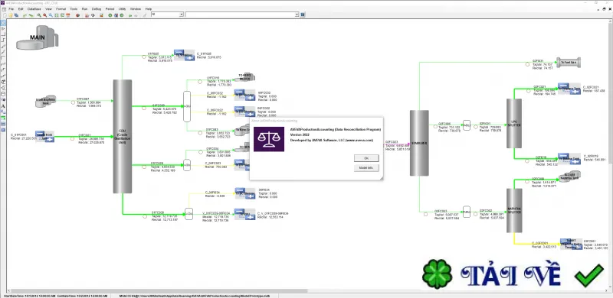The height and width of the screenshot is (298, 613).
Task: Select the text 'A' tool in the left palette
Action: pyautogui.click(x=4, y=106)
